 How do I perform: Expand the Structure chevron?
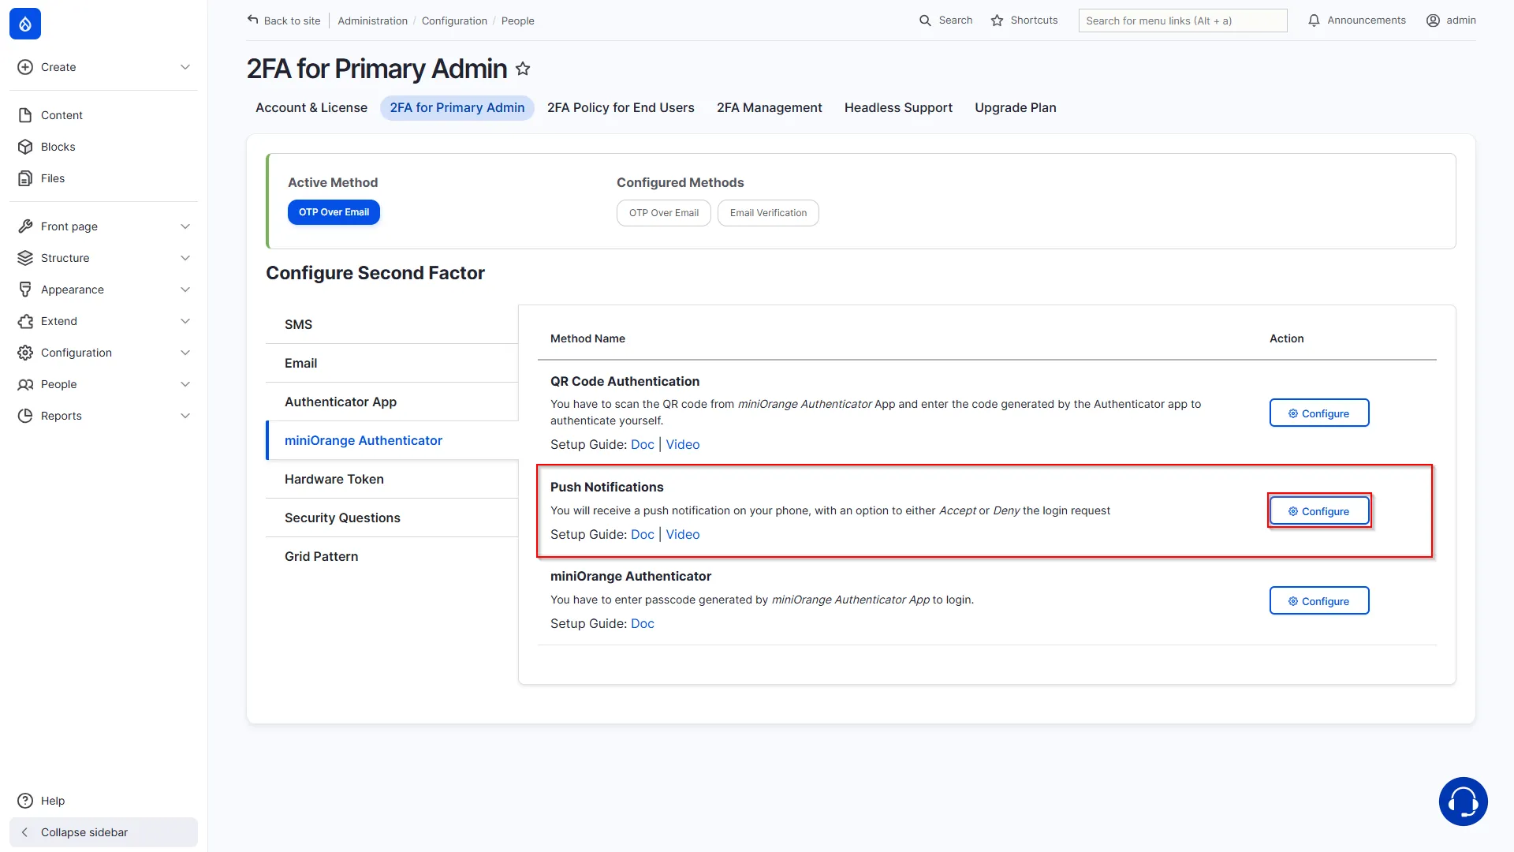[x=185, y=258]
